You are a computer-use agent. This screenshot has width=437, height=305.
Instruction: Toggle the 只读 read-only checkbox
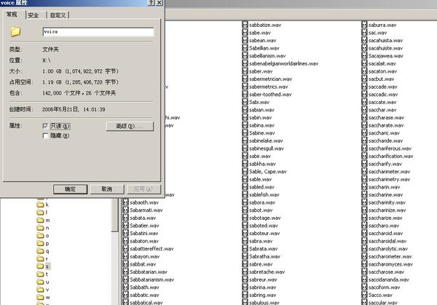[x=47, y=126]
